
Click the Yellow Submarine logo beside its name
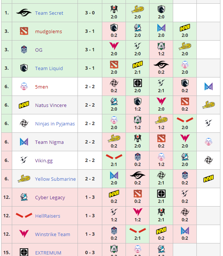(x=24, y=179)
